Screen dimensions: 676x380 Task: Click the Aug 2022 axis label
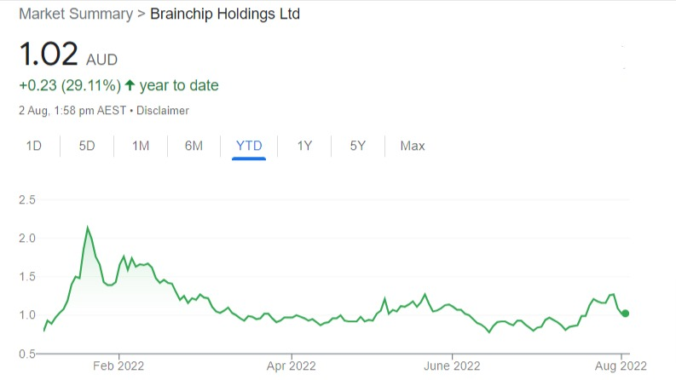[622, 369]
